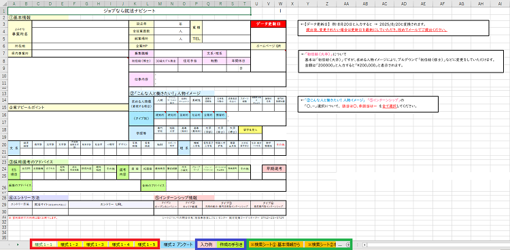Image resolution: width=510 pixels, height=250 pixels.
Task: Switch to the 様式１－３ sheet tab
Action: 95,245
